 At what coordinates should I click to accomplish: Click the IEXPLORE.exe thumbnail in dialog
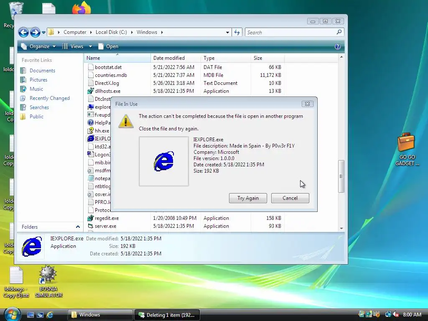click(164, 161)
